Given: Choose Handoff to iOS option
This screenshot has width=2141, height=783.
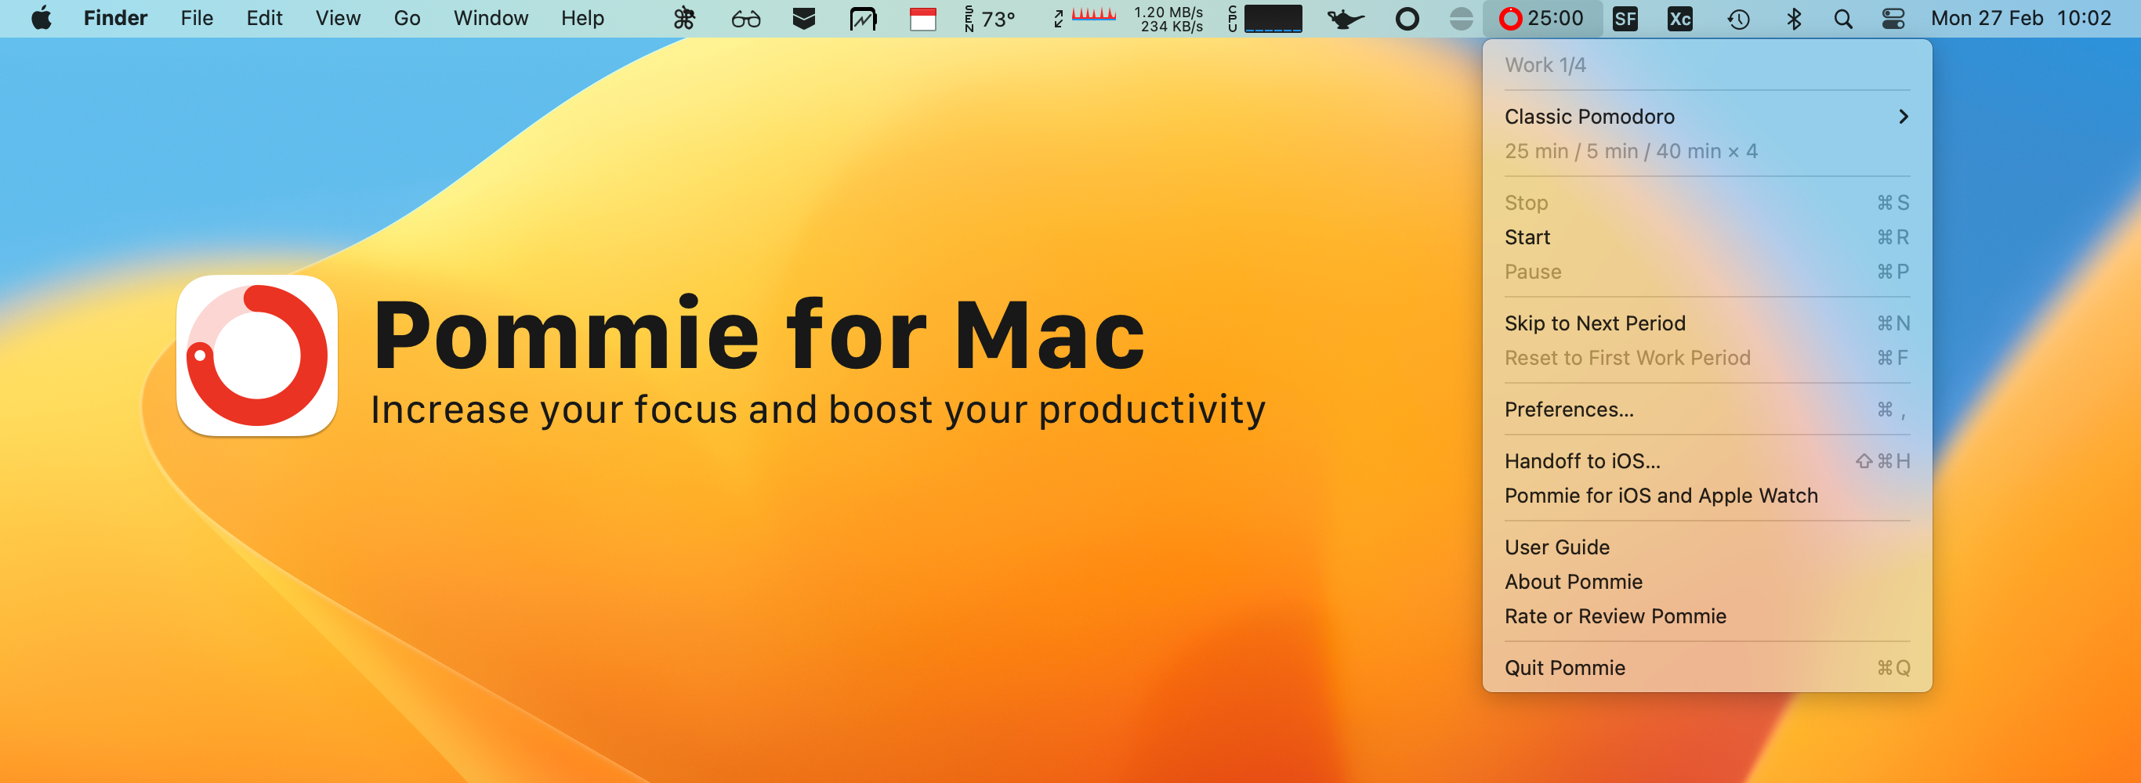Looking at the screenshot, I should click(1581, 461).
